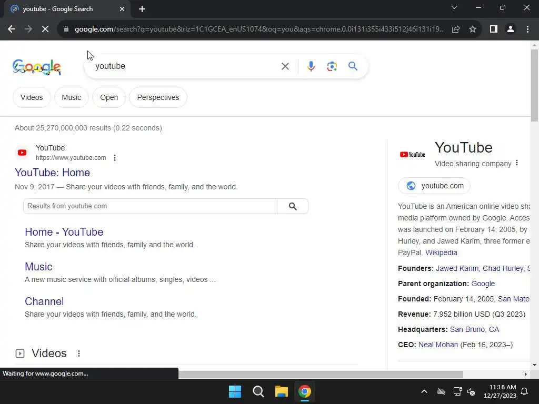Click the Results from youtube.com search field
The height and width of the screenshot is (404, 539).
point(150,206)
